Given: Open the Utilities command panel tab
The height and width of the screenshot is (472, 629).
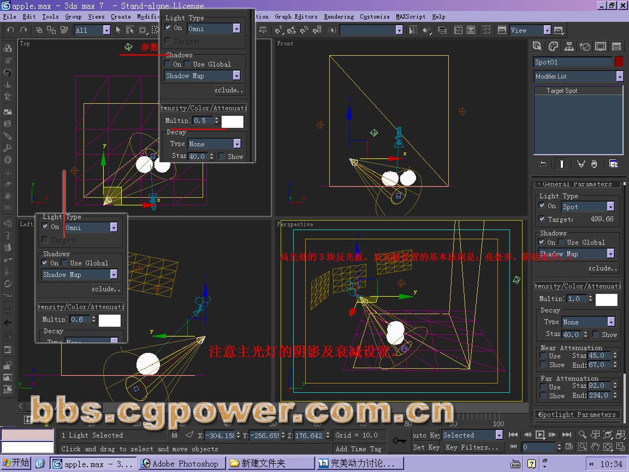Looking at the screenshot, I should click(616, 46).
